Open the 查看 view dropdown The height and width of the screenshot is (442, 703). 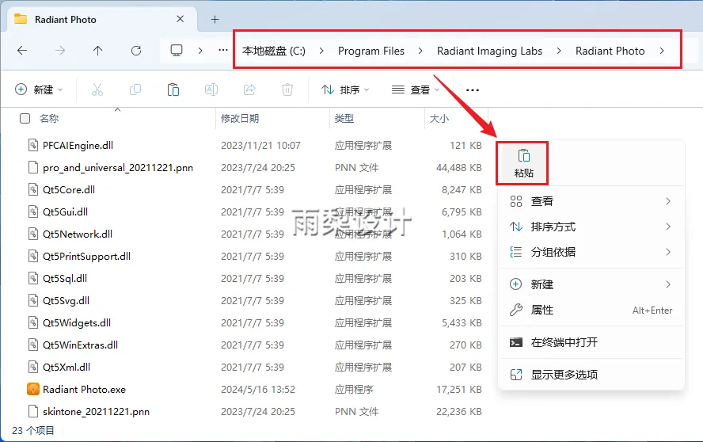(416, 90)
